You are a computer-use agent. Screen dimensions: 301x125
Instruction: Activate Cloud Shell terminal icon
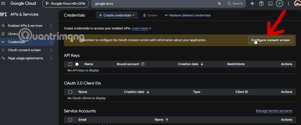point(270,3)
